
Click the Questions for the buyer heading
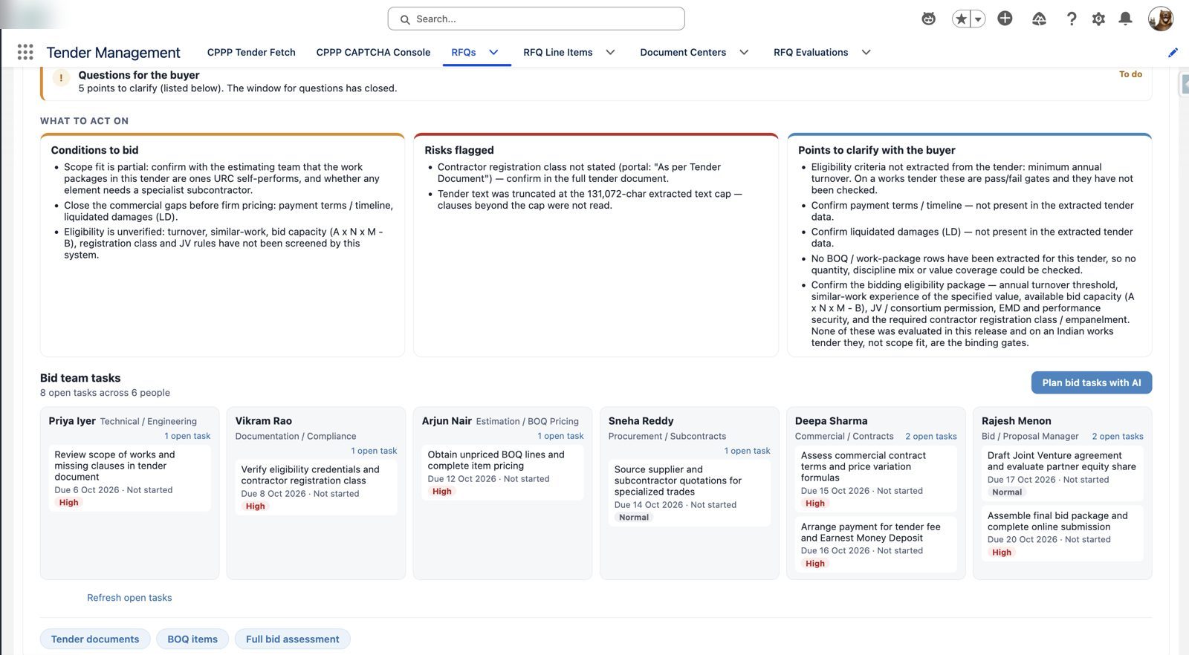coord(139,75)
